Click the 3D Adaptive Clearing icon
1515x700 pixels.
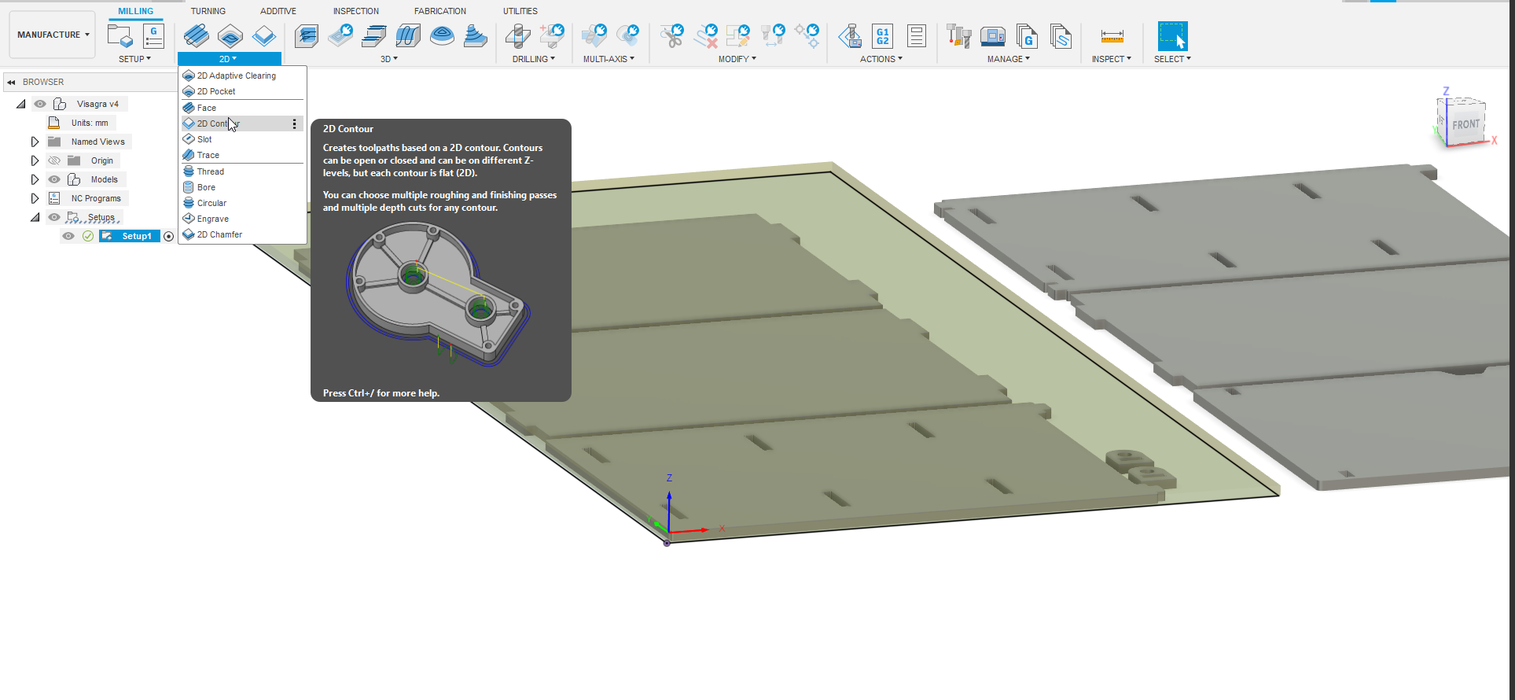click(307, 36)
